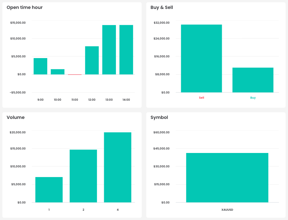Select the Sell bar in Buy & Sell
Screen dimensions: 288x220
(x=201, y=58)
